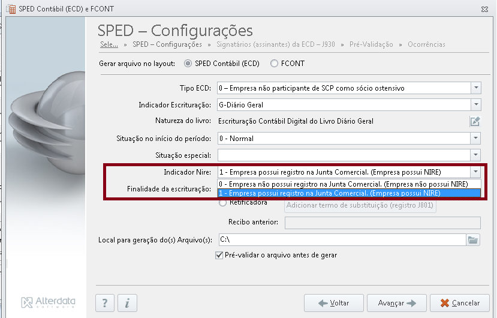Click the Cancelar button
Screen dimensions: 497x318
[x=460, y=303]
